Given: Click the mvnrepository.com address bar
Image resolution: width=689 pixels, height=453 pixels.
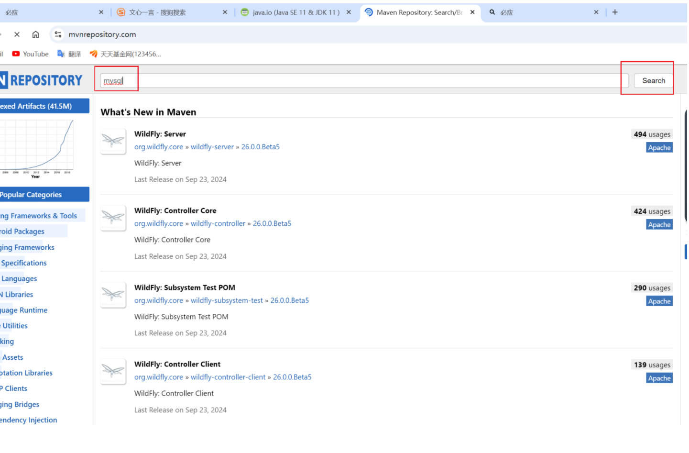Looking at the screenshot, I should point(102,34).
